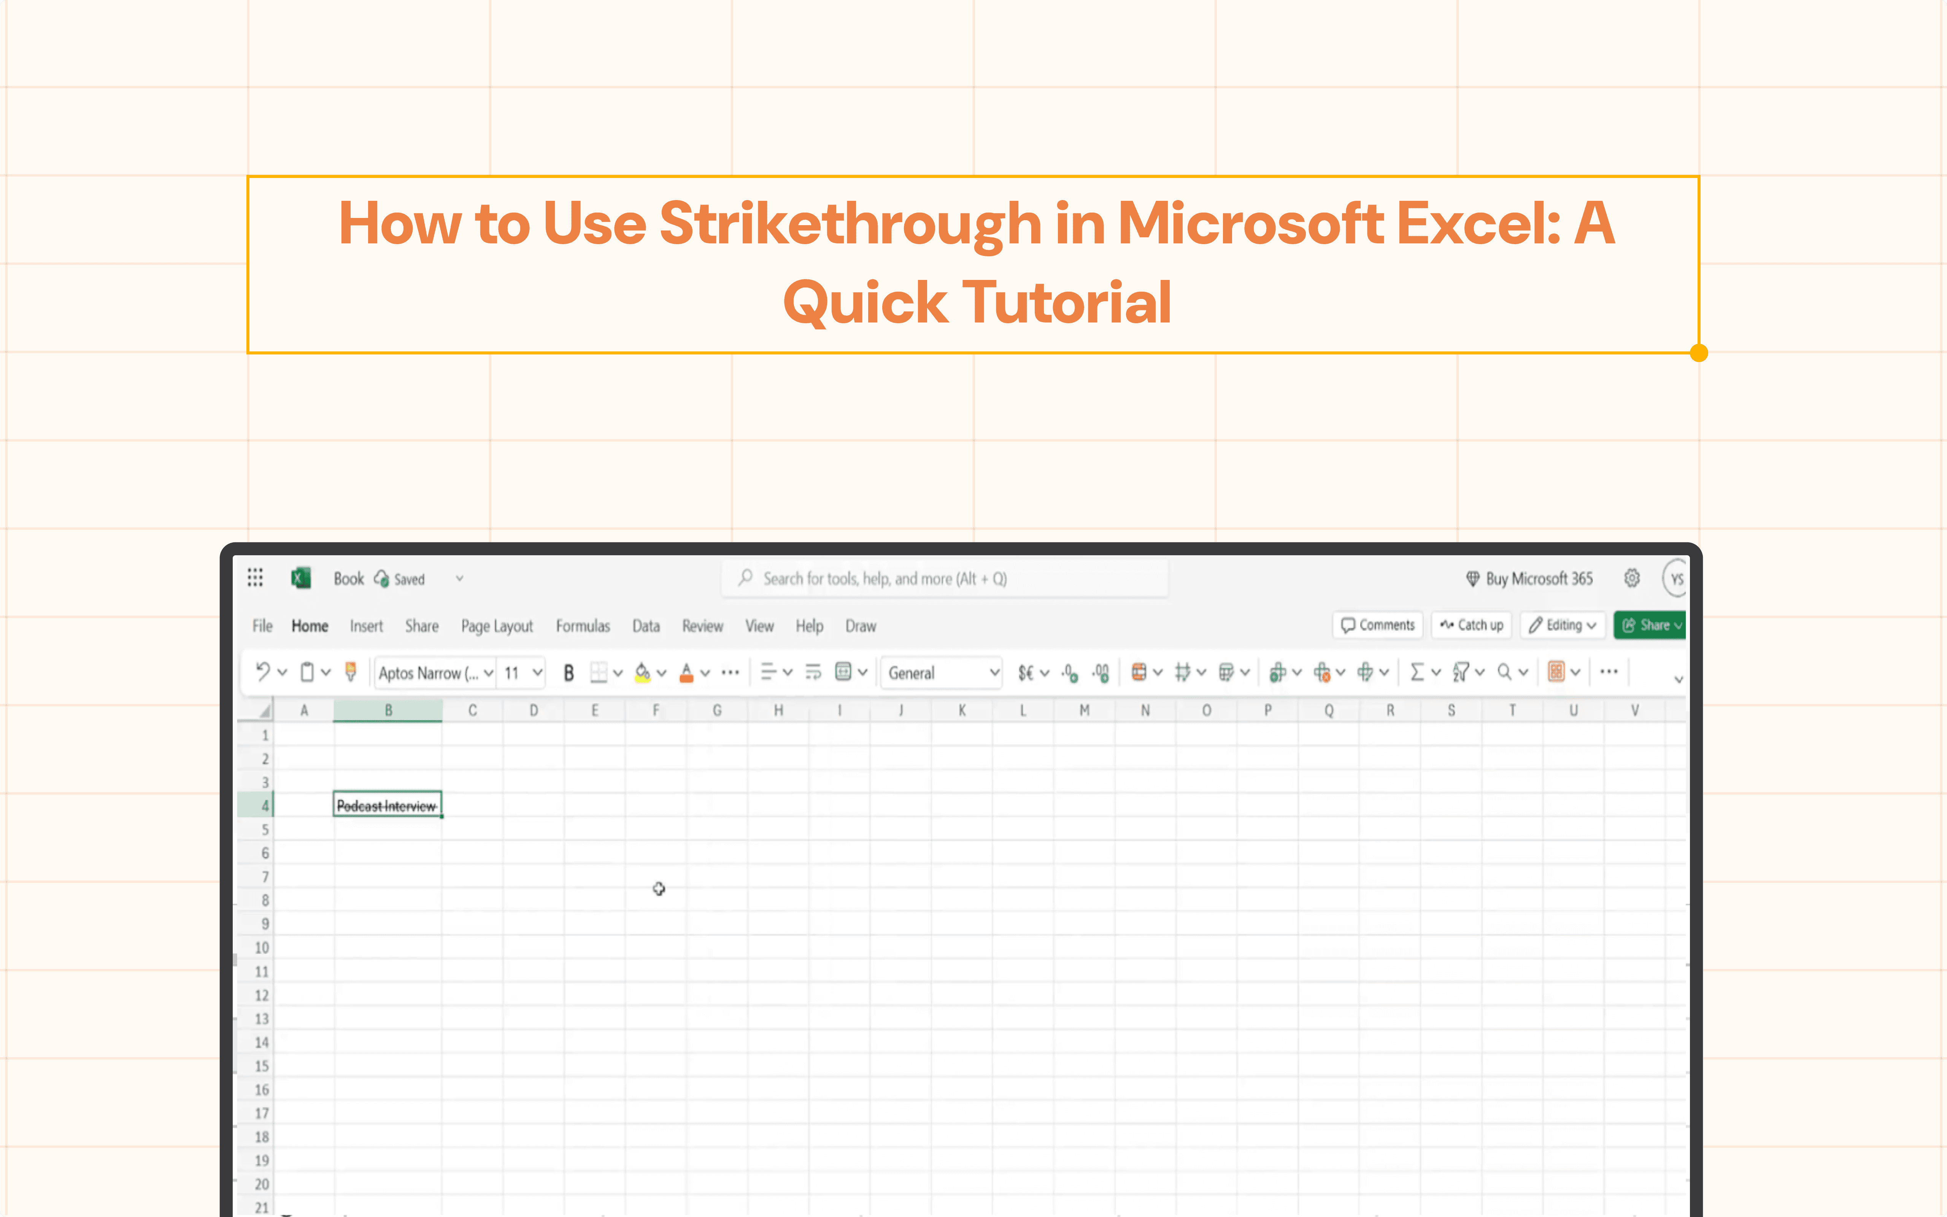Open more ribbon commands ellipsis at right
Screen dimensions: 1947x1217
[x=1609, y=671]
